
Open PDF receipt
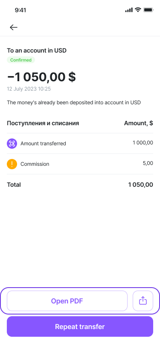pyautogui.click(x=67, y=301)
